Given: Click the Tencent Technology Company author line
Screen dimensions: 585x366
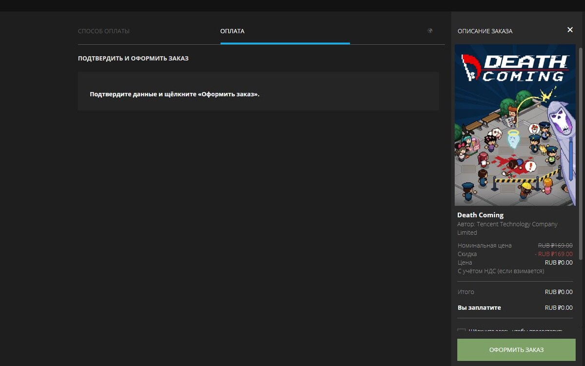Looking at the screenshot, I should click(x=507, y=229).
